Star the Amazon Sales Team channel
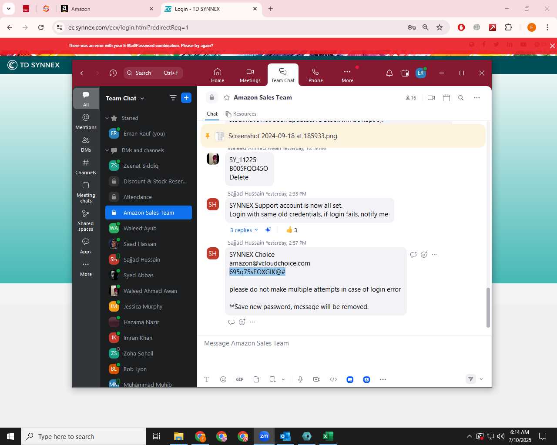 [x=227, y=98]
